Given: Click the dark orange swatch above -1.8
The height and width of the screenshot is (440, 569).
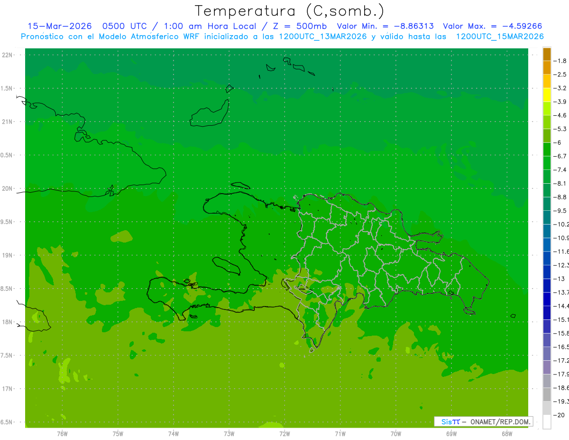Looking at the screenshot, I should coord(547,54).
